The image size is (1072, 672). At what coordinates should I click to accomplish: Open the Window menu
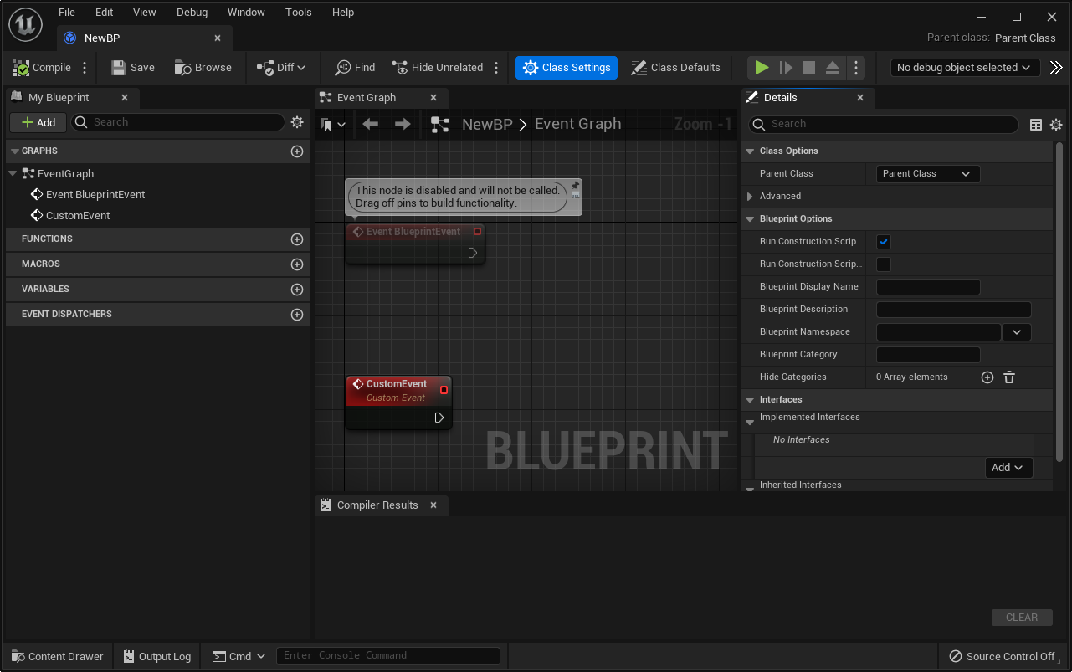(246, 13)
